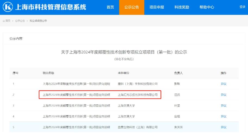Click the responsible person 应韬
The width and height of the screenshot is (248, 133).
coord(177,117)
